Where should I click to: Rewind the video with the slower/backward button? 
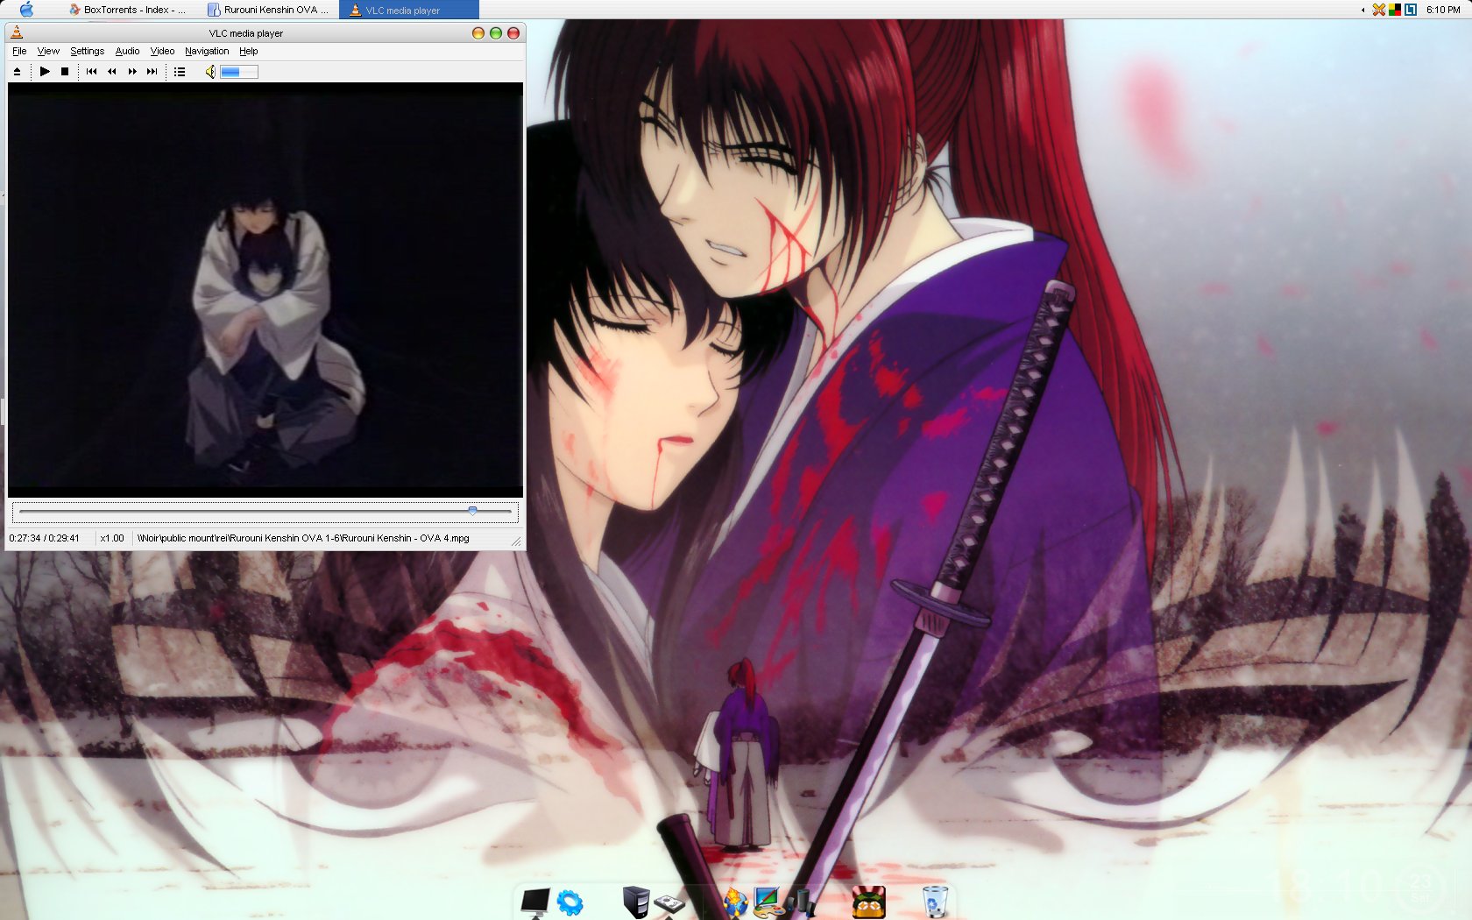coord(112,72)
